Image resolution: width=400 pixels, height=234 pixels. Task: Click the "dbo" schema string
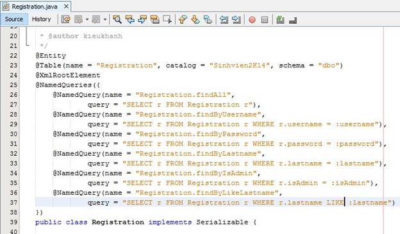click(x=328, y=65)
